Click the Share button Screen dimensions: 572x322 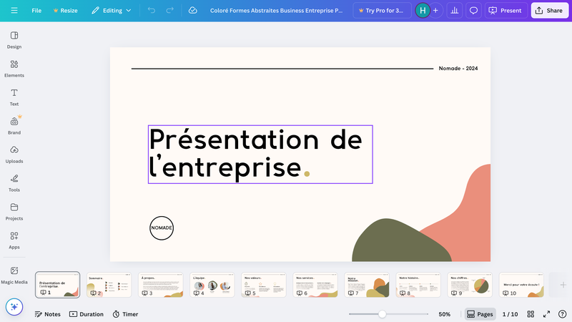[x=549, y=11]
